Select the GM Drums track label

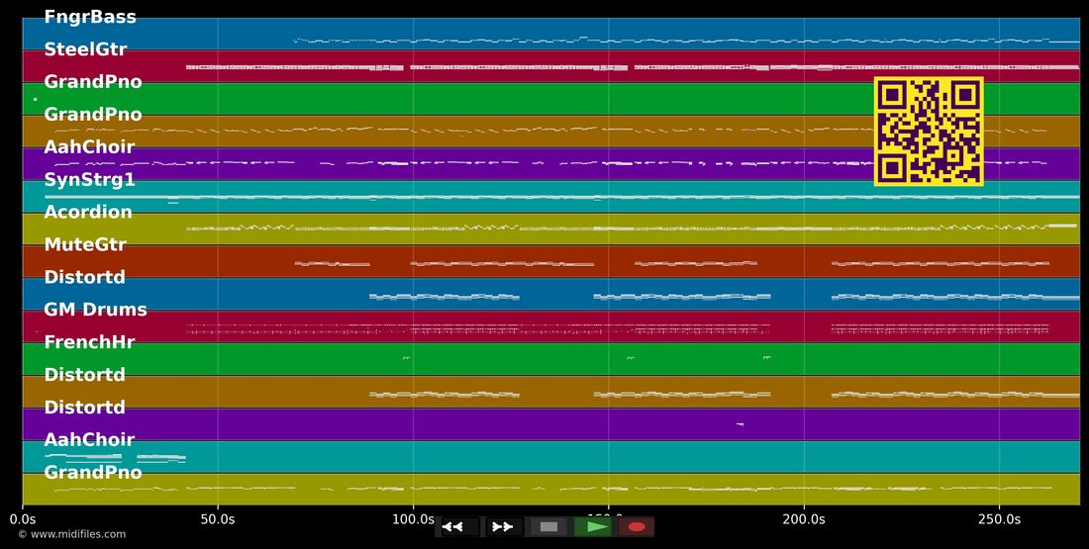pos(96,310)
